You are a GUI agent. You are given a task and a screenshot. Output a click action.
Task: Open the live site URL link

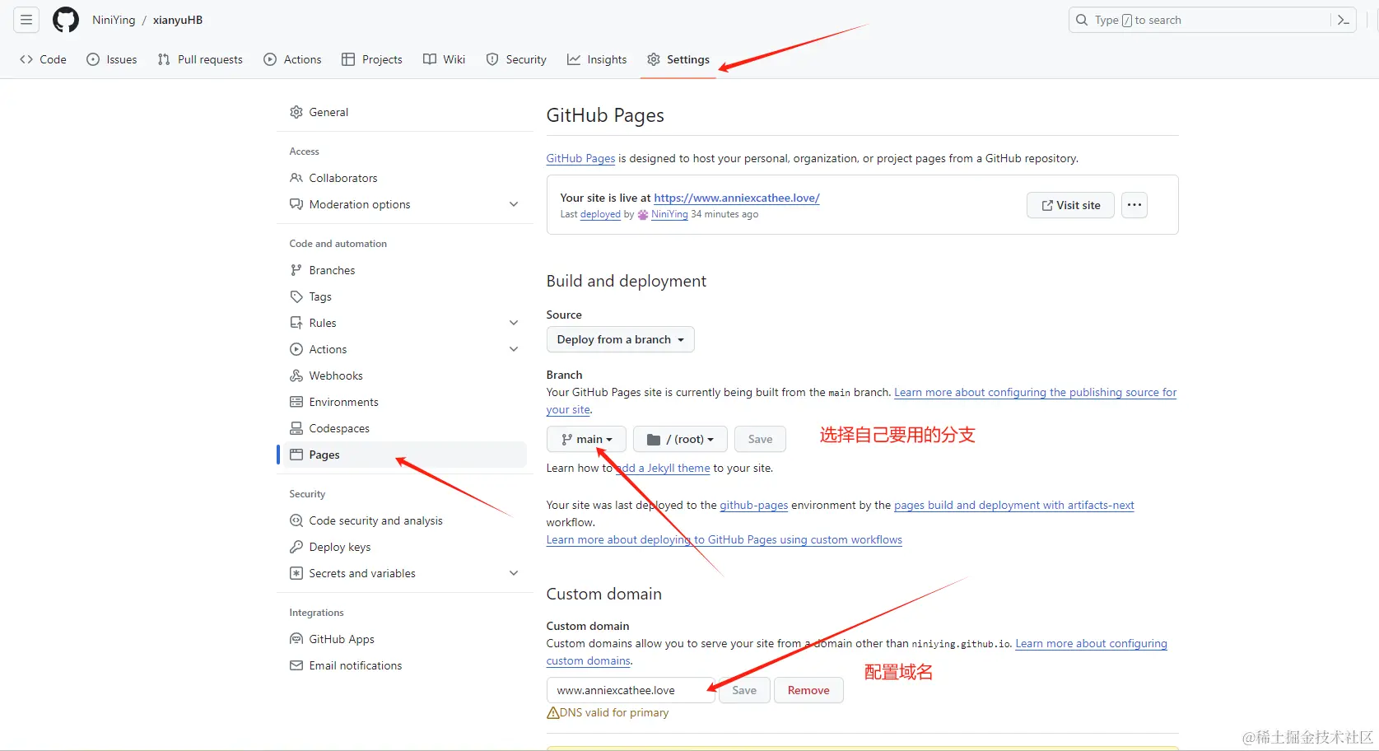[737, 198]
